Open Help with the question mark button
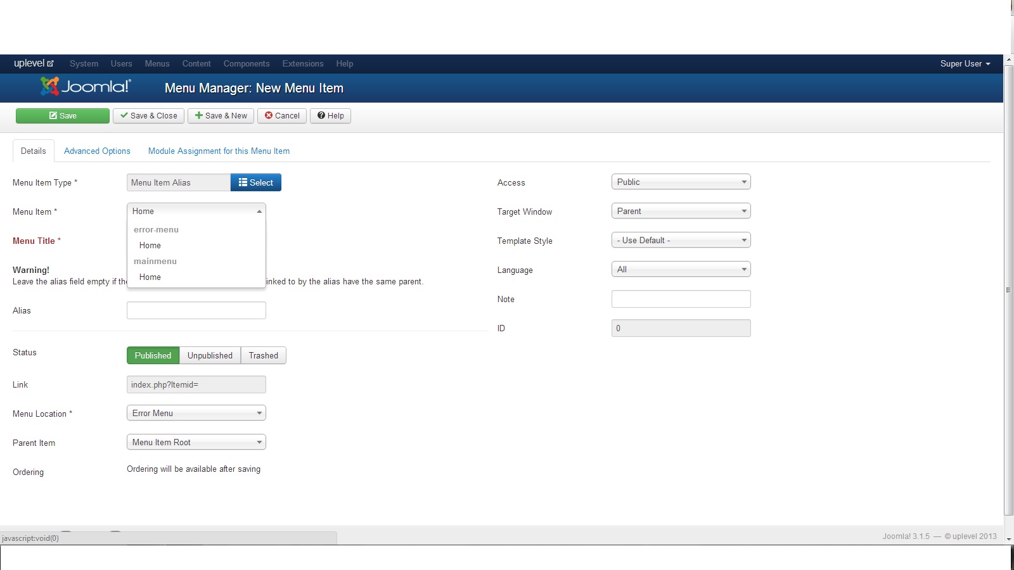 (330, 116)
